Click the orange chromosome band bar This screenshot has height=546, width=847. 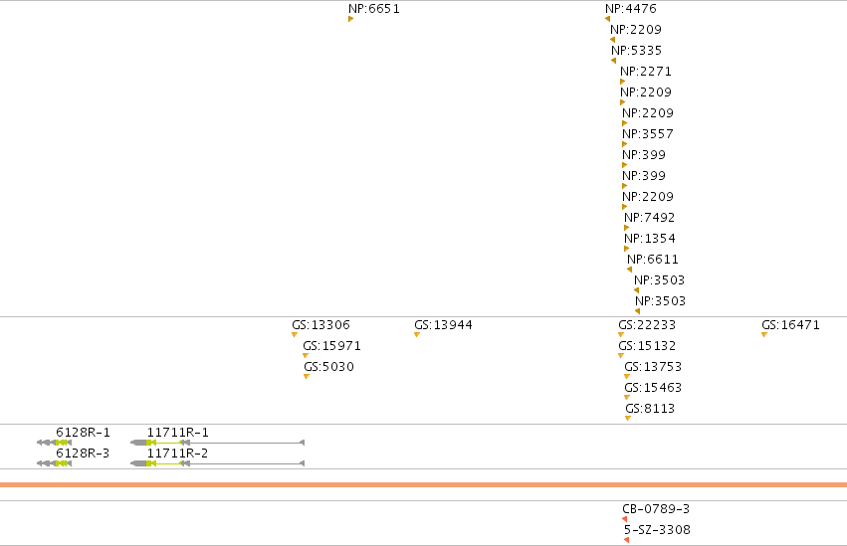click(424, 484)
